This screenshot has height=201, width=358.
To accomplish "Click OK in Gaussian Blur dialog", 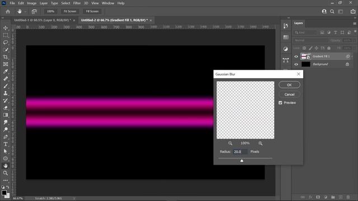I will (x=289, y=85).
